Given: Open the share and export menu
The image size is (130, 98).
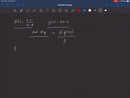Looking at the screenshot, I should [23, 5].
